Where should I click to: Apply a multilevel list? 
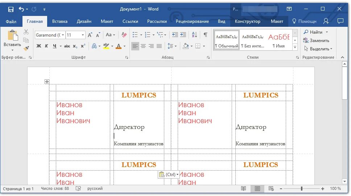pos(160,35)
